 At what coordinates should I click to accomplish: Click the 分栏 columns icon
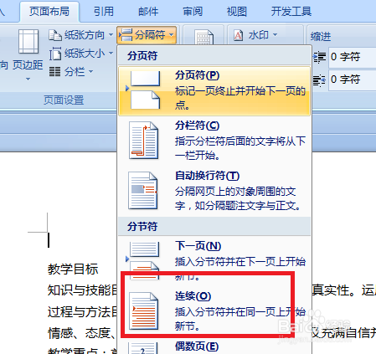tap(54, 72)
